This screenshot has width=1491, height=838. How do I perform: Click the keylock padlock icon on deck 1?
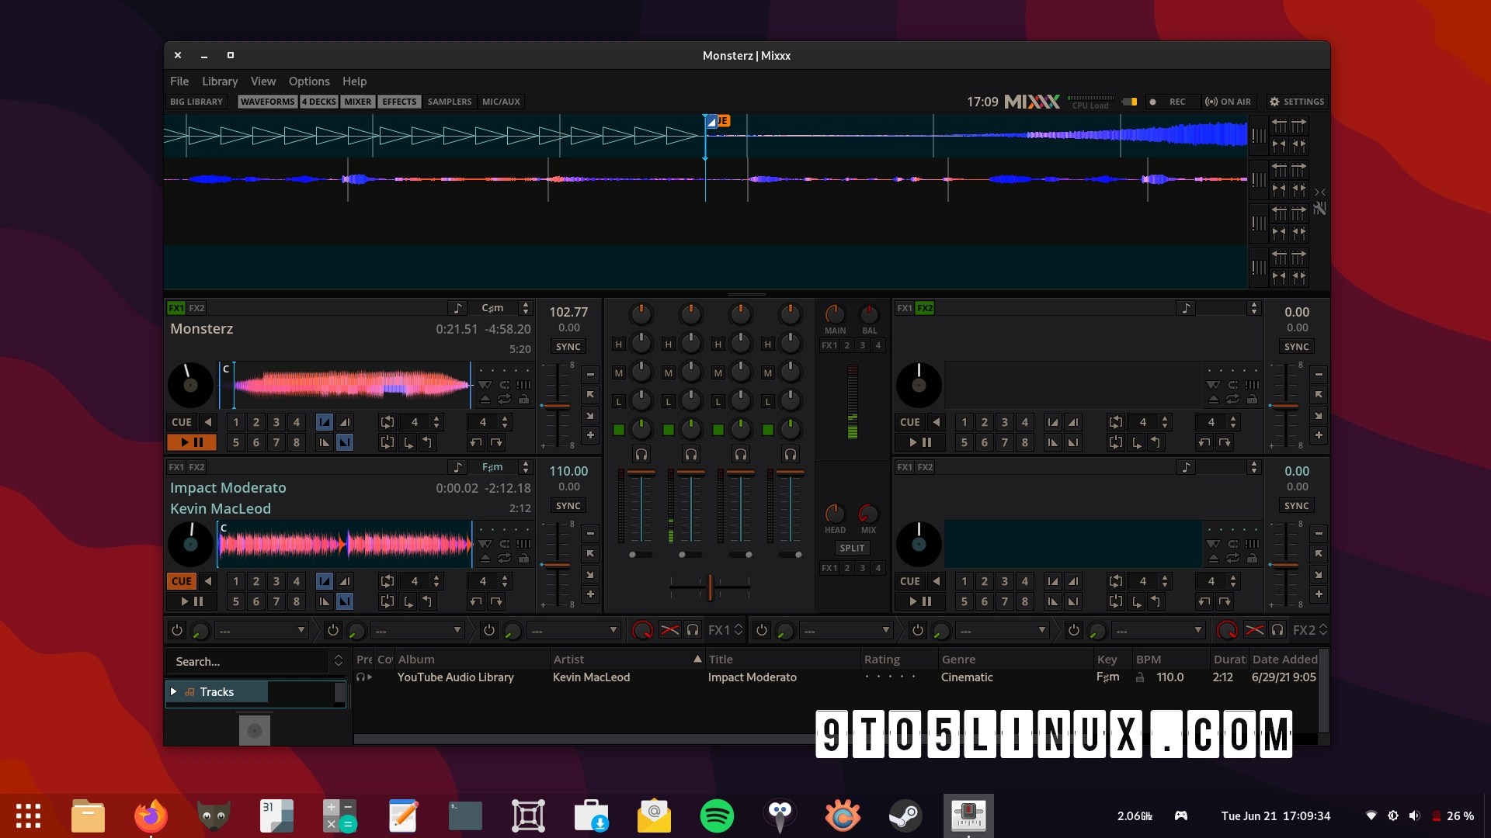coord(525,399)
